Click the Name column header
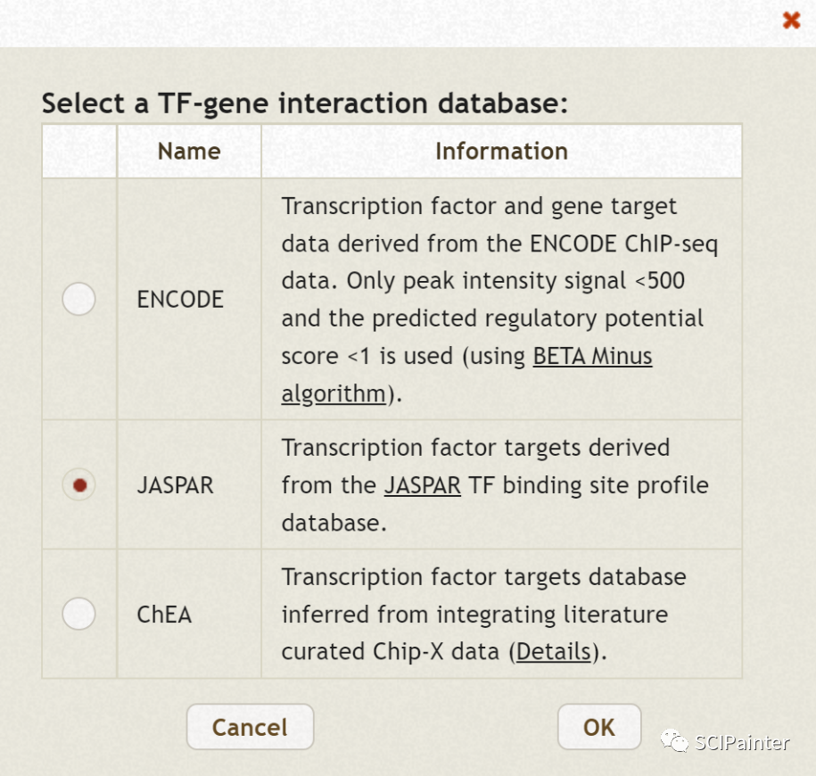The width and height of the screenshot is (816, 776). tap(188, 152)
